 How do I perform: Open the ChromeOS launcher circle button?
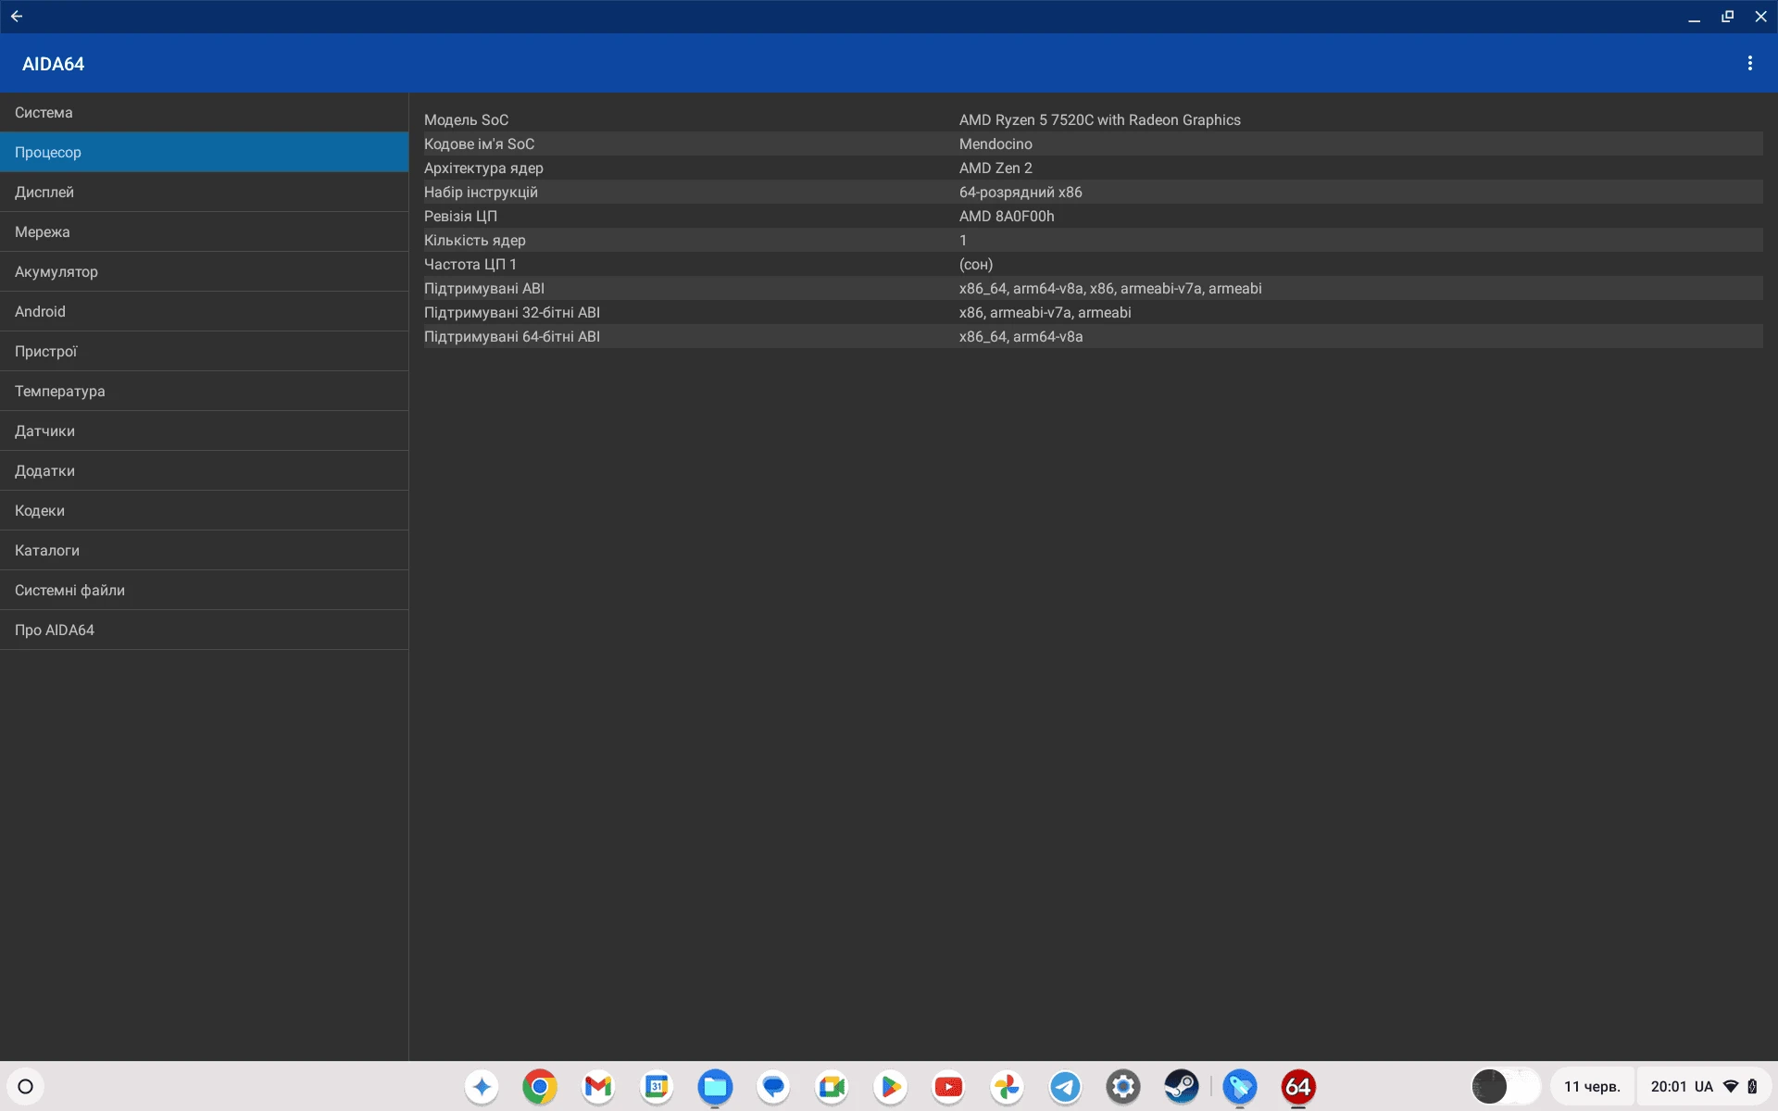click(x=26, y=1086)
